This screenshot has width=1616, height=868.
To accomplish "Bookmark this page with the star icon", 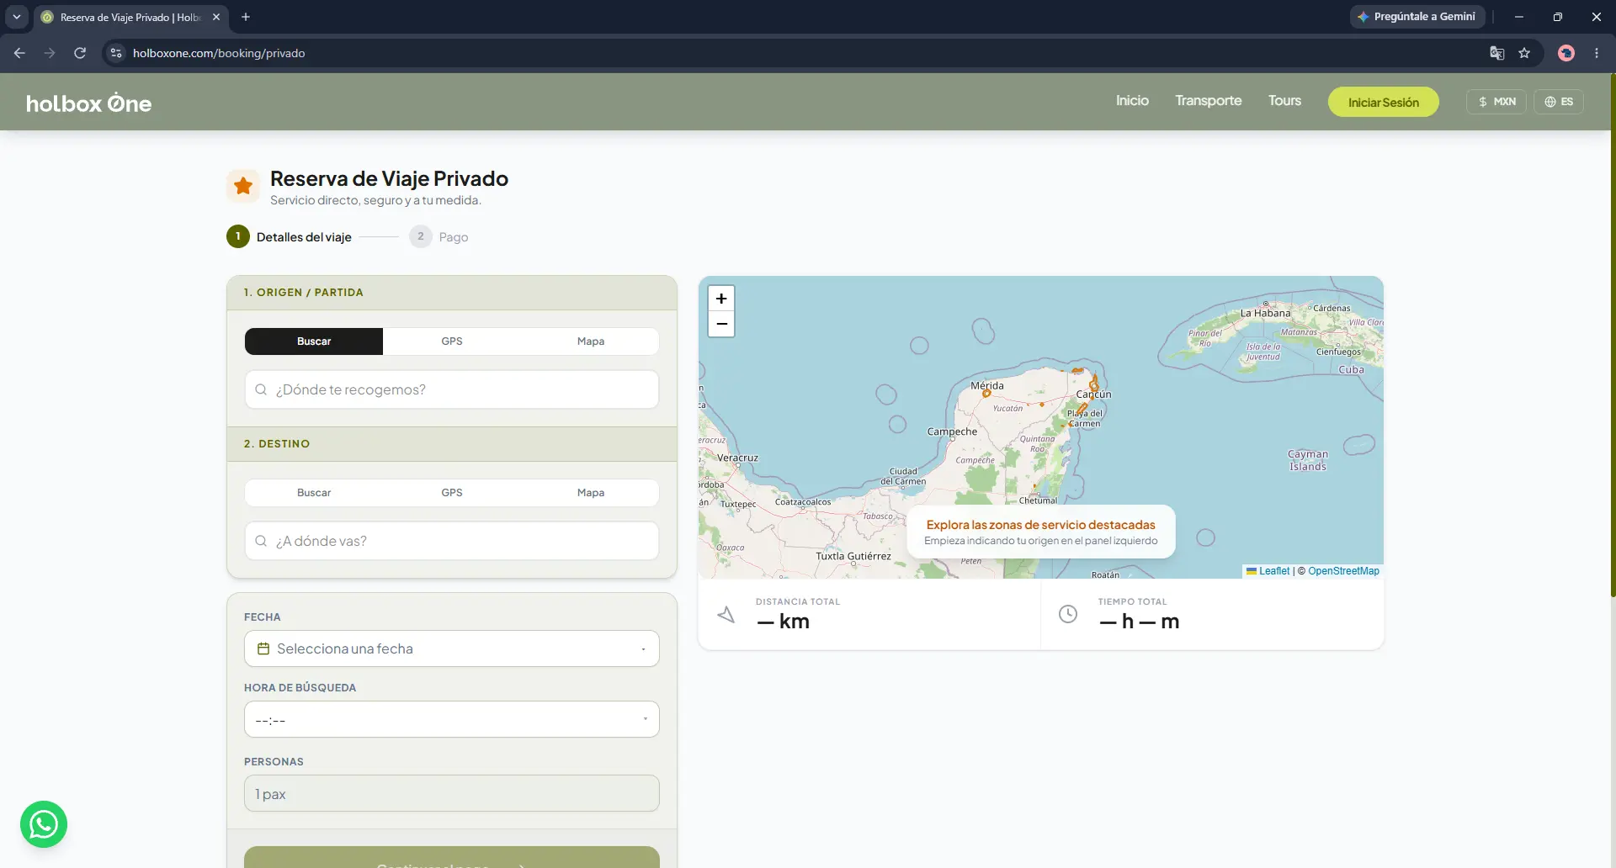I will (1524, 53).
